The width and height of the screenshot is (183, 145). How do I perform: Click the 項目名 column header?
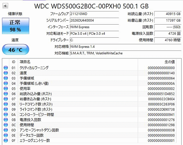click(x=78, y=62)
